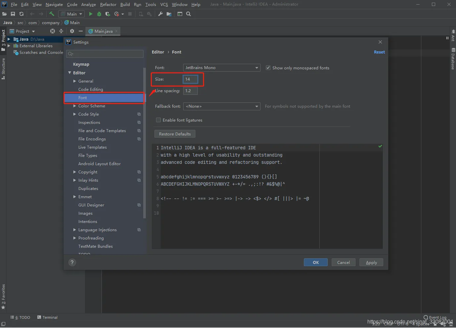Open the Navigate menu
The image size is (456, 328).
[54, 4]
